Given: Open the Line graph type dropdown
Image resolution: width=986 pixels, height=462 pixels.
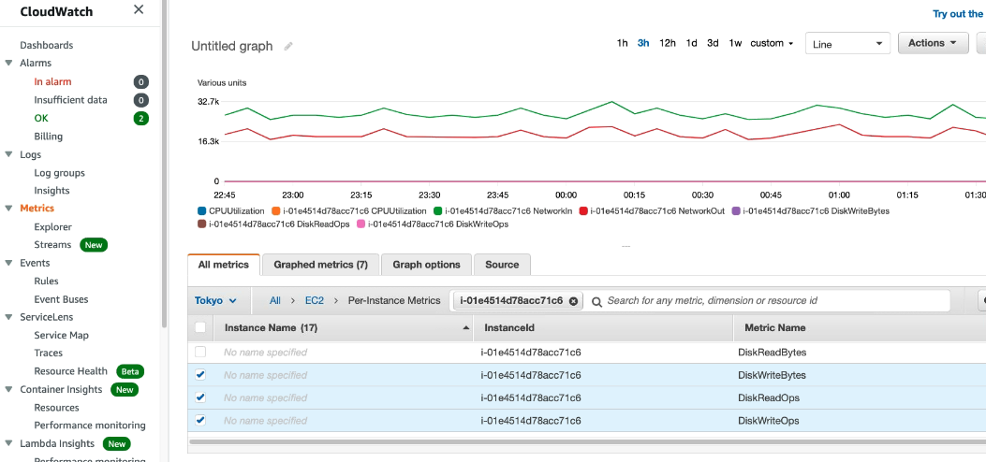Looking at the screenshot, I should (847, 44).
